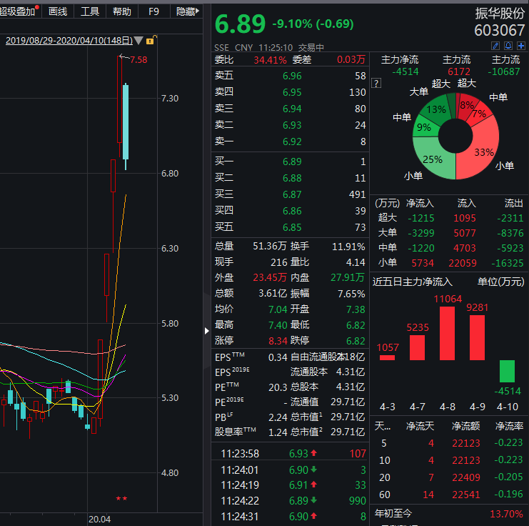Viewport: 529px width, 526px height.
Task: Click the 买一 price 6.89
Action: [292, 162]
